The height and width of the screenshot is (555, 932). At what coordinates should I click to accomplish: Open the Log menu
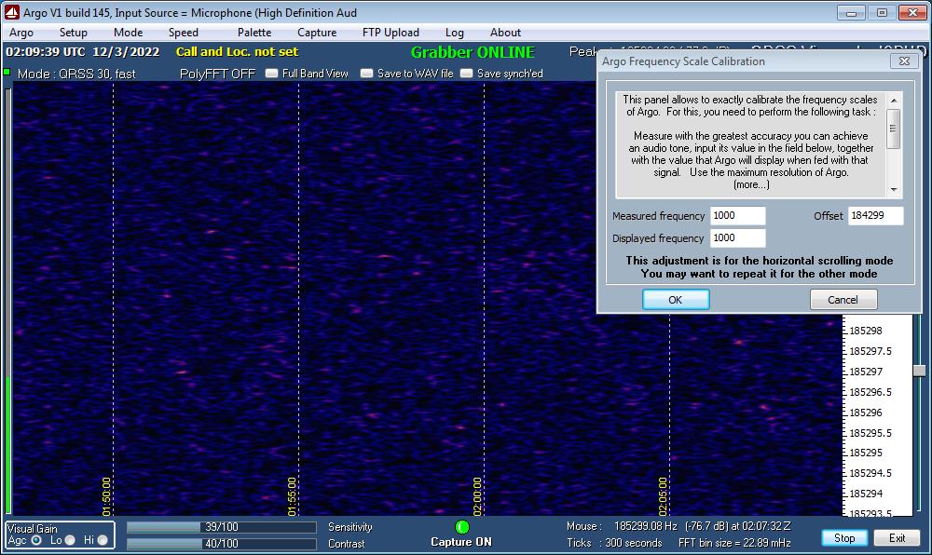coord(455,33)
